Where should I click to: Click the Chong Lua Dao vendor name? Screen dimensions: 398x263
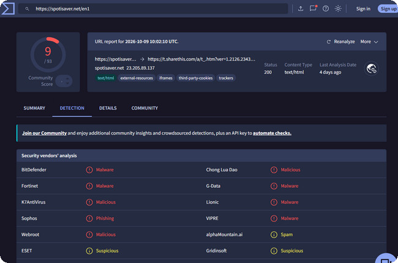[x=222, y=169]
